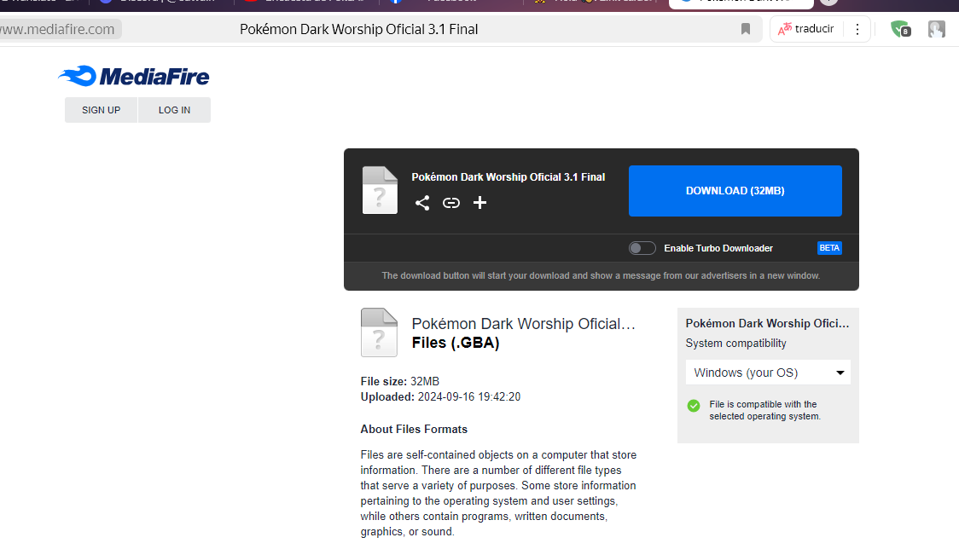The height and width of the screenshot is (549, 959).
Task: Click the www.mediafire.com address field
Action: pyautogui.click(x=58, y=30)
